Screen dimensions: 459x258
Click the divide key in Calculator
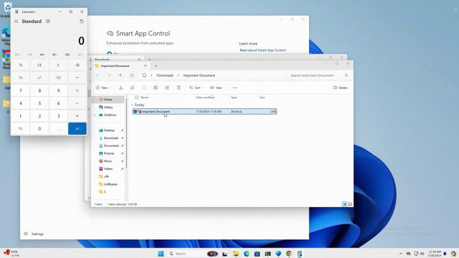tap(77, 78)
